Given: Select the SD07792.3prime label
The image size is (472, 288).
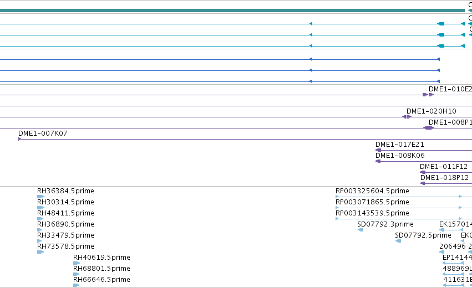Looking at the screenshot, I should click(x=385, y=224).
